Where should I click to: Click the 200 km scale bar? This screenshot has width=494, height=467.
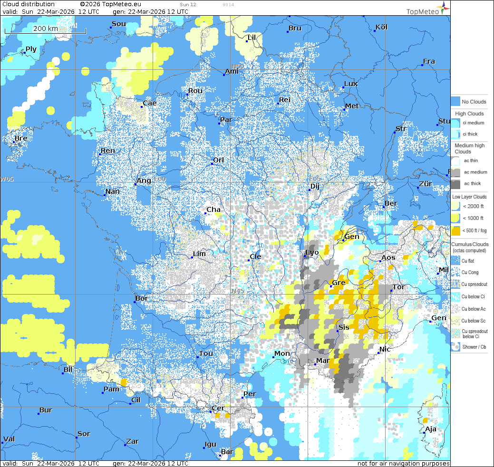coord(46,31)
